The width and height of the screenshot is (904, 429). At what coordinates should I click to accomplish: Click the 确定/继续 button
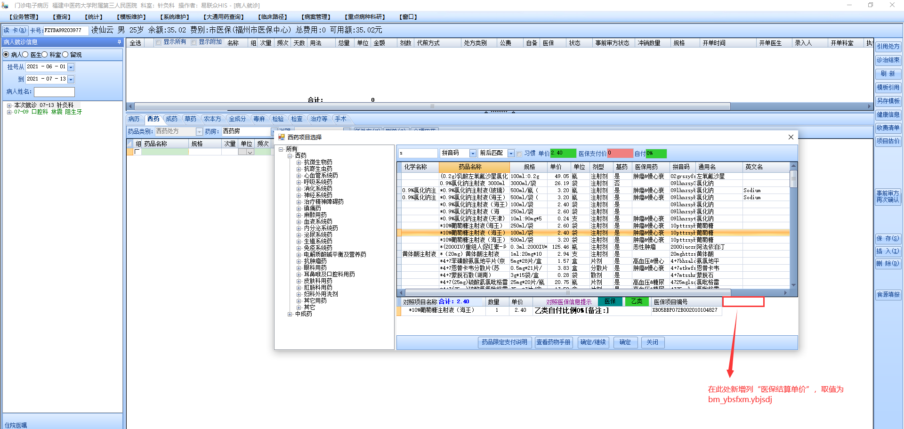click(x=593, y=342)
